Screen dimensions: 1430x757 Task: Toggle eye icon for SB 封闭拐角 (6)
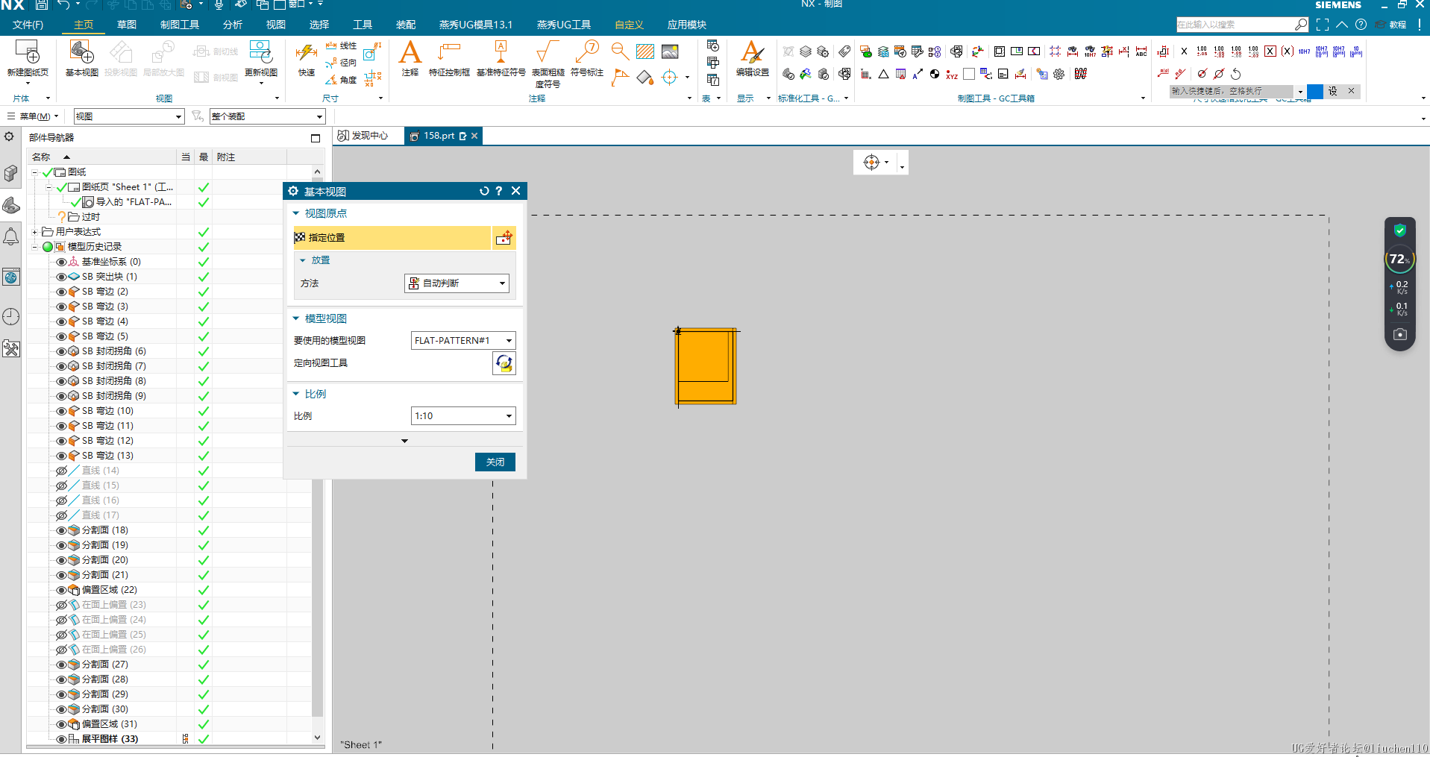coord(61,351)
